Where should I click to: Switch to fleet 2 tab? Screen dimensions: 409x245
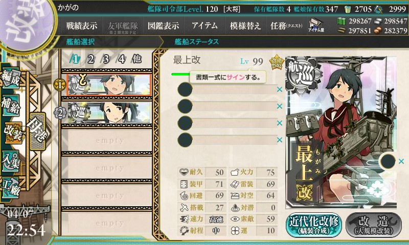point(90,59)
